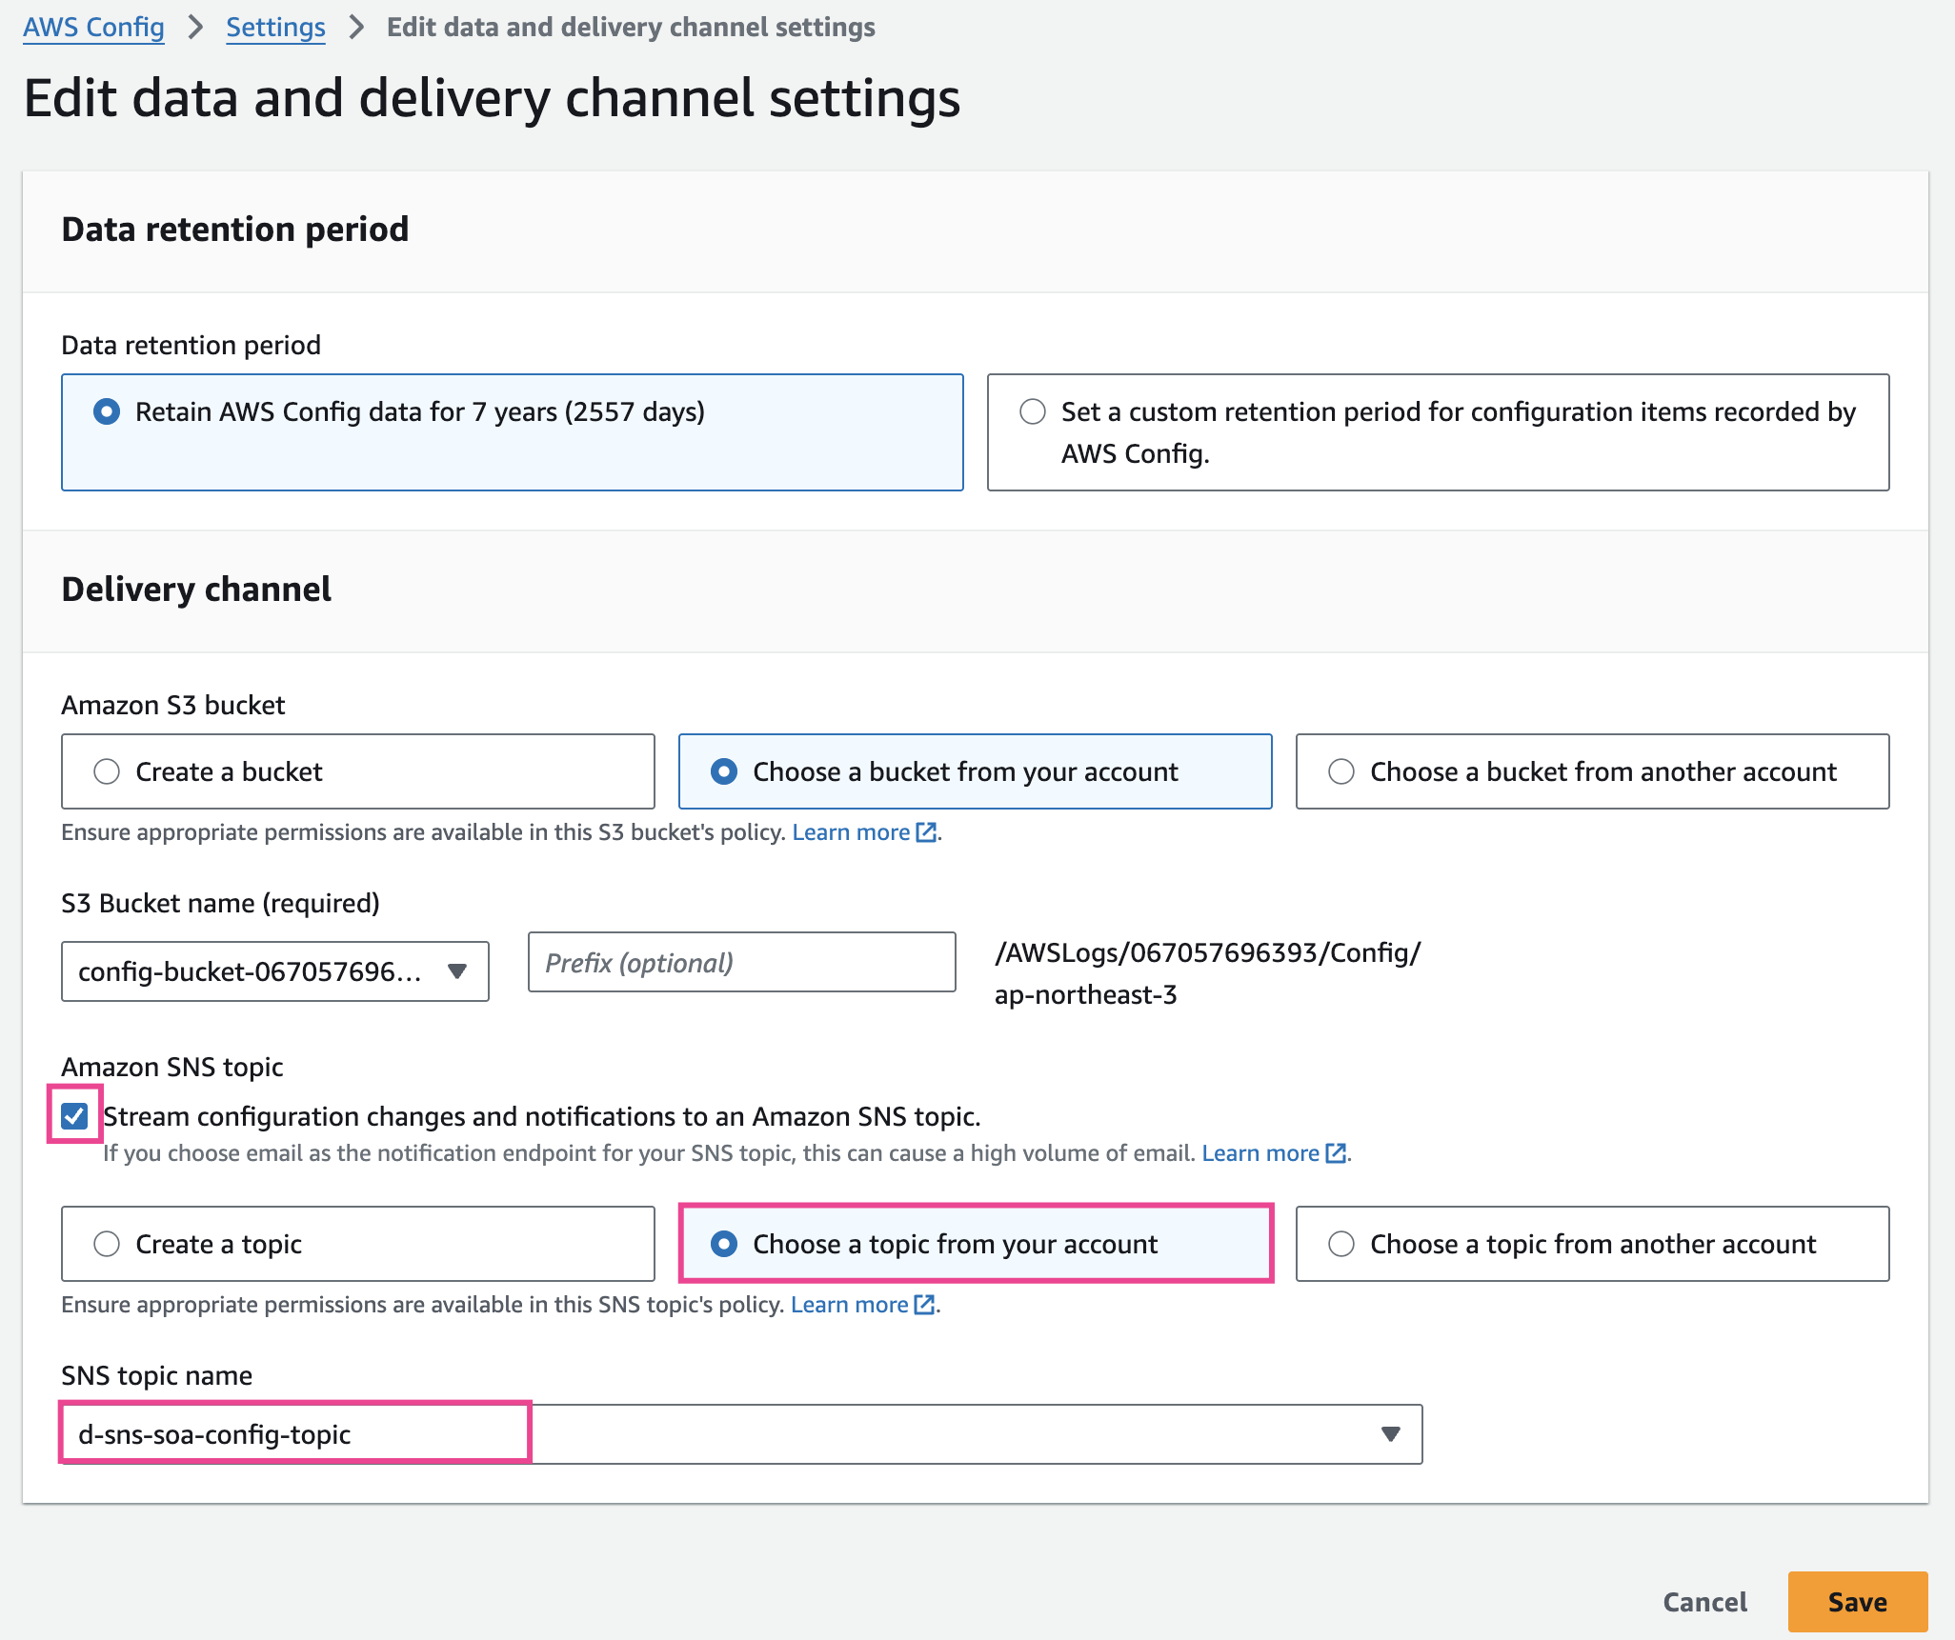Expand the SNS topic name dropdown arrow
Screen dimensions: 1955x1640
1390,1434
